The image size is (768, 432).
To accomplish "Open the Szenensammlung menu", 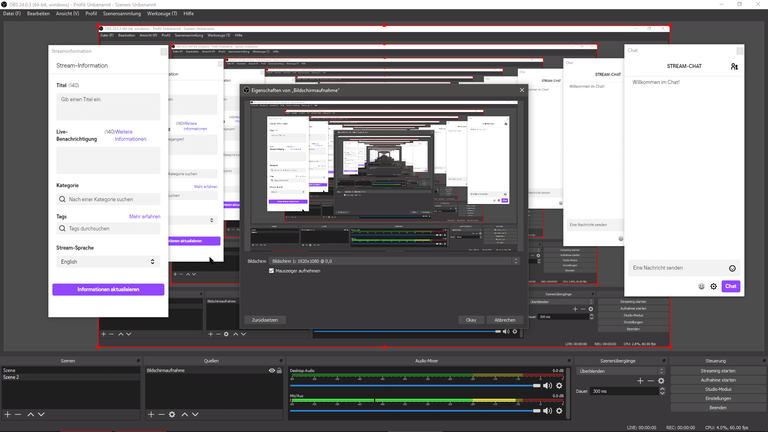I will [122, 14].
